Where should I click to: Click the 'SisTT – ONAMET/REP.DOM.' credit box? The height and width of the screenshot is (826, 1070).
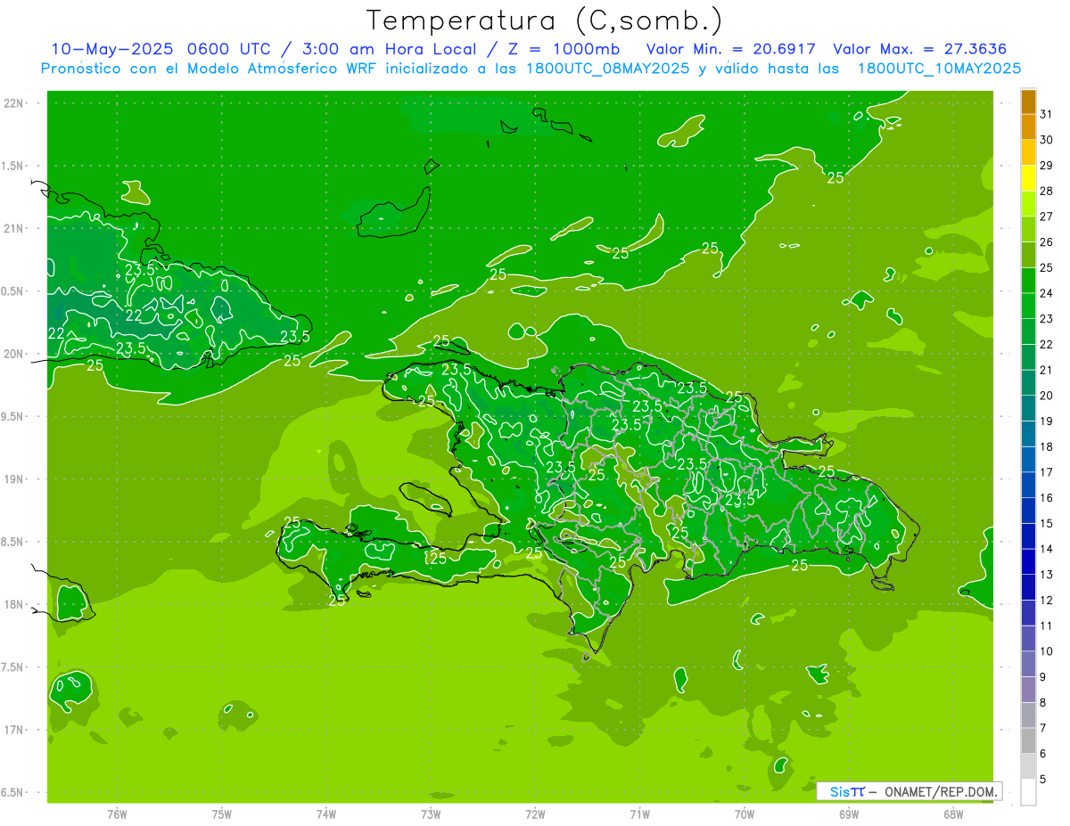click(x=909, y=791)
